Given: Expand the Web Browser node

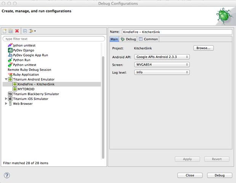Looking at the screenshot, I should pos(6,104).
